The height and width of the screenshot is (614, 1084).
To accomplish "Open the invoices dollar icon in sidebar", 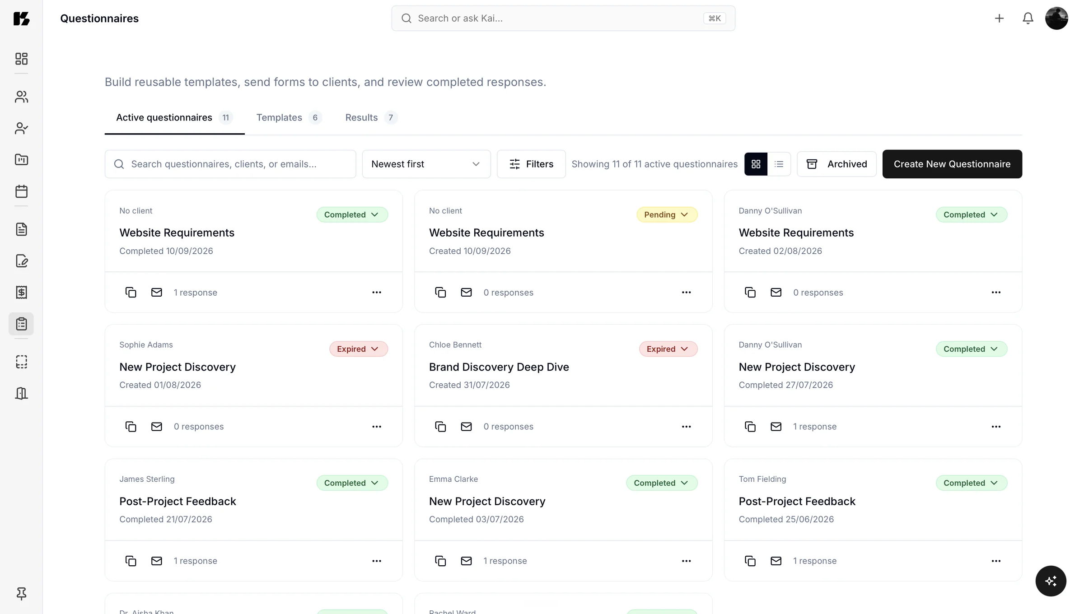I will click(21, 292).
